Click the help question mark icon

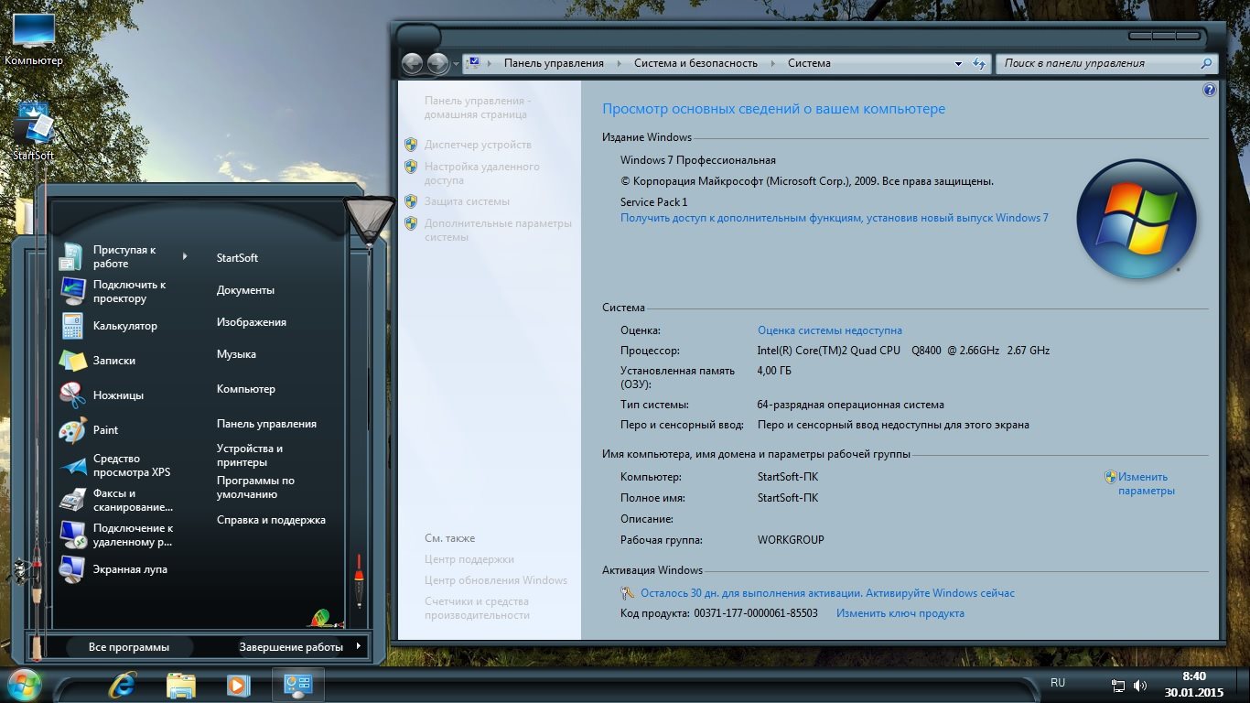(1209, 90)
